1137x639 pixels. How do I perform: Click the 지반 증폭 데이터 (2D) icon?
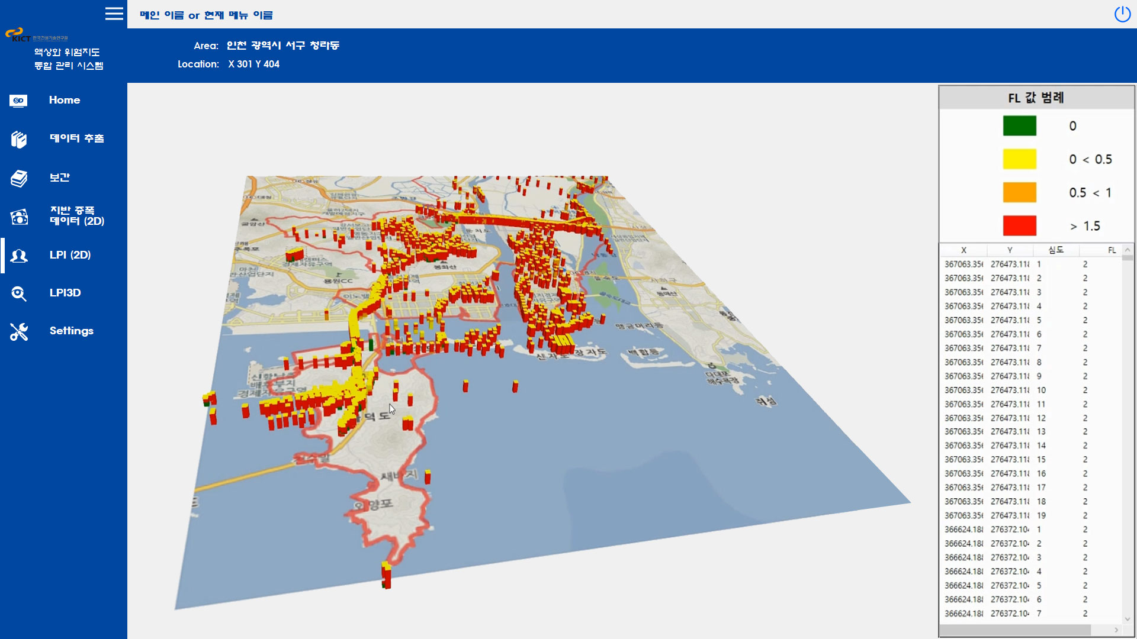pyautogui.click(x=19, y=217)
